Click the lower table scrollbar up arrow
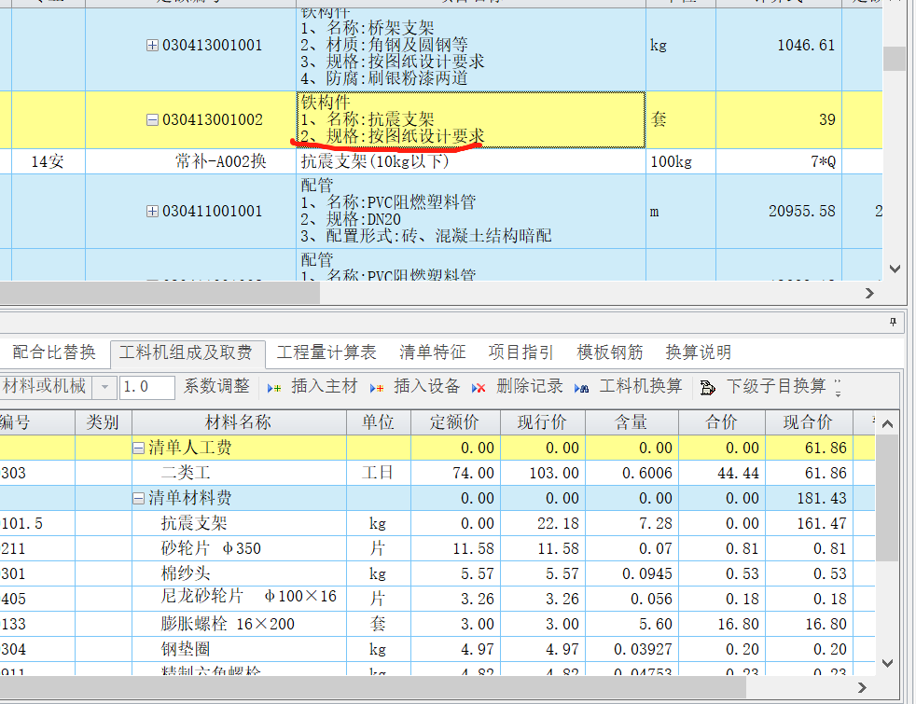Screen dimensions: 916x704 (x=887, y=424)
